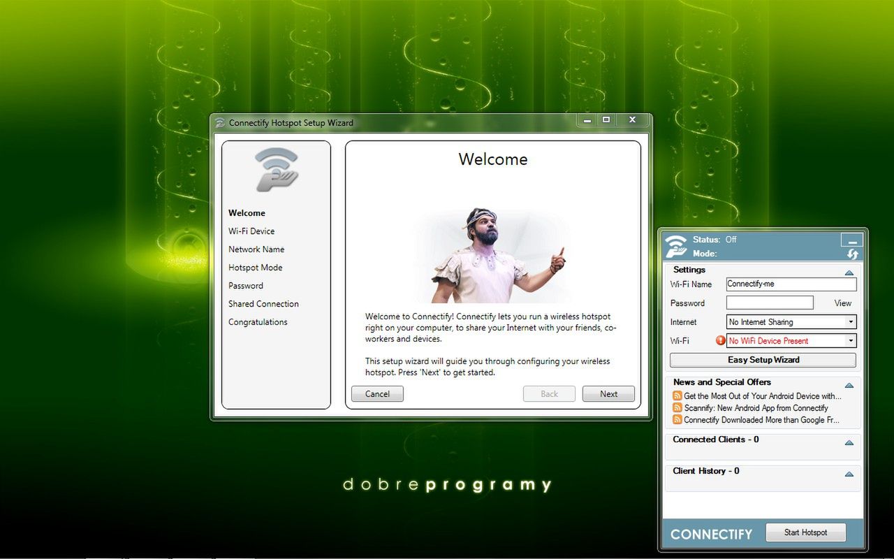Viewport: 894px width, 559px height.
Task: Open the Easy Setup Wizard
Action: (763, 360)
